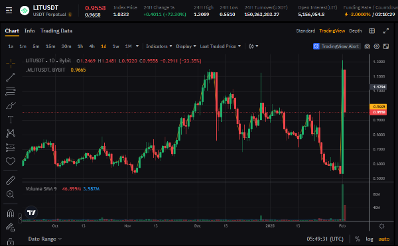Viewport: 398px width, 246px height.
Task: Switch to the 4h interval
Action: (92, 46)
